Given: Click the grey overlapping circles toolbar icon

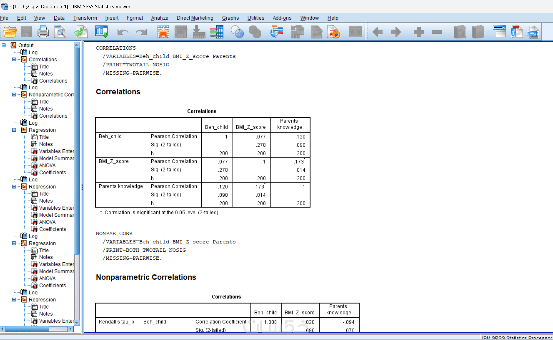Looking at the screenshot, I should 255,32.
